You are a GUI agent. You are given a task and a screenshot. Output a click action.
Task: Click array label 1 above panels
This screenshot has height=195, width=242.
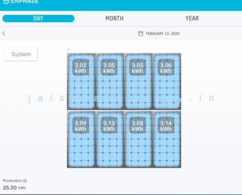68,50
